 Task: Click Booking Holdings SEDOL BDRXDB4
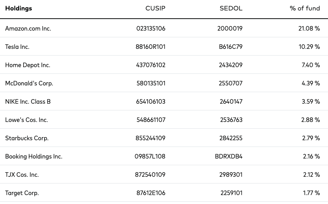tap(229, 156)
